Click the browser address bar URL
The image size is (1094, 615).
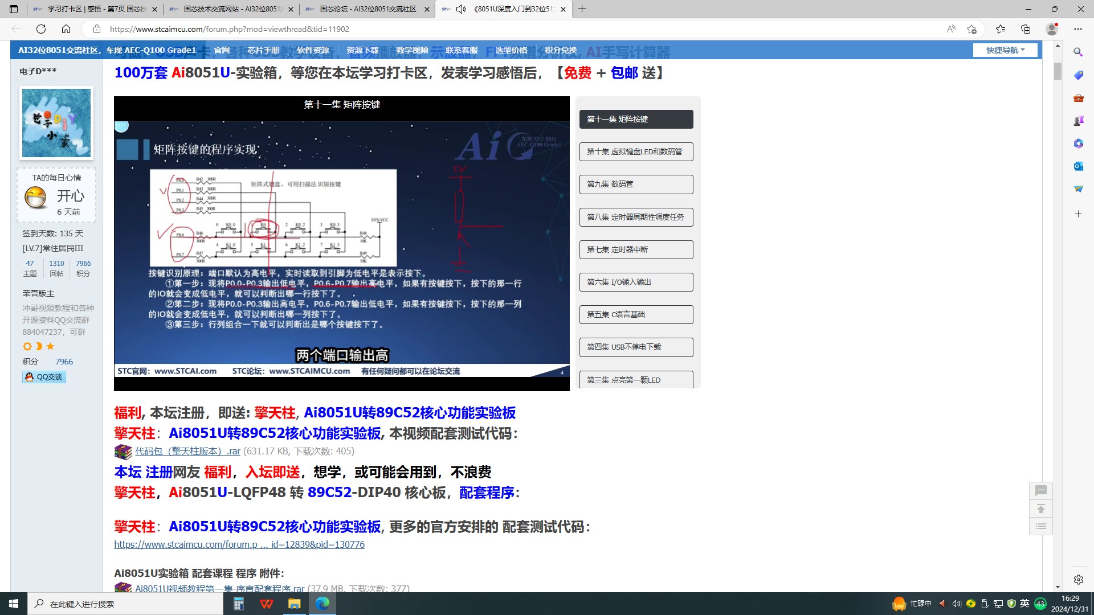229,29
